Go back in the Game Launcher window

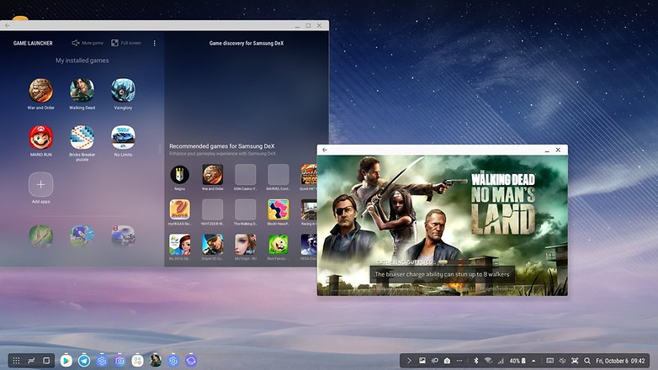7,25
